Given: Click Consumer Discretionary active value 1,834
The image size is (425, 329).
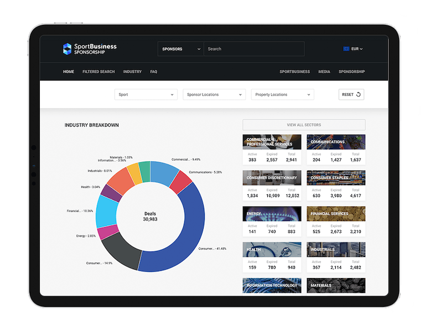Looking at the screenshot, I should 252,196.
